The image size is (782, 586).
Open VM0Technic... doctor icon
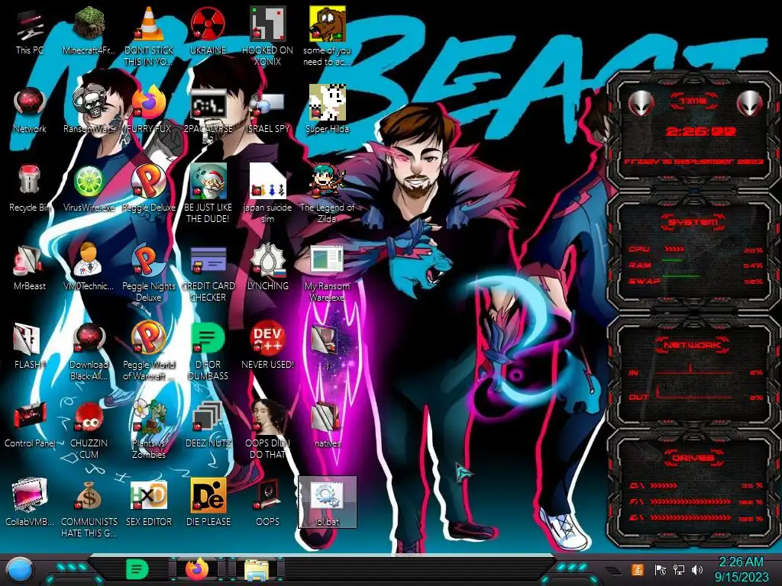coord(89,266)
